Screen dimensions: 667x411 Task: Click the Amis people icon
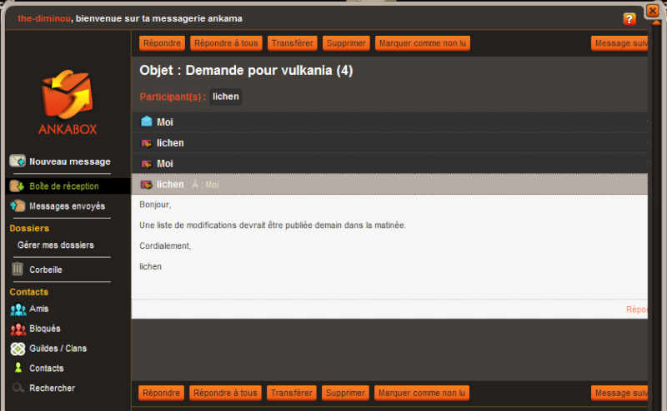coord(18,309)
